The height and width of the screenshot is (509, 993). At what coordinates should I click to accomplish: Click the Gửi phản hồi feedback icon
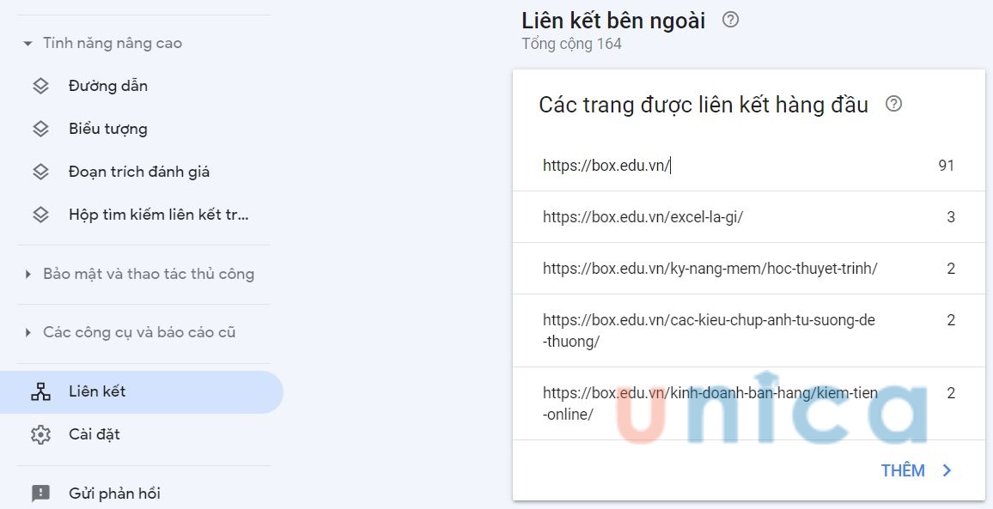40,493
